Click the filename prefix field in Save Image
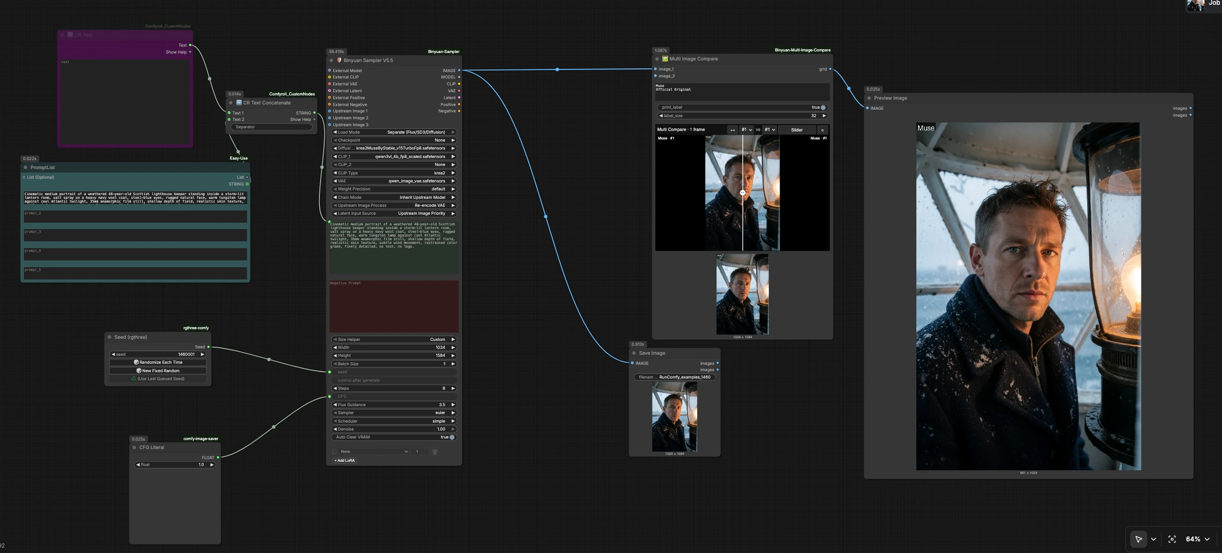 click(674, 378)
